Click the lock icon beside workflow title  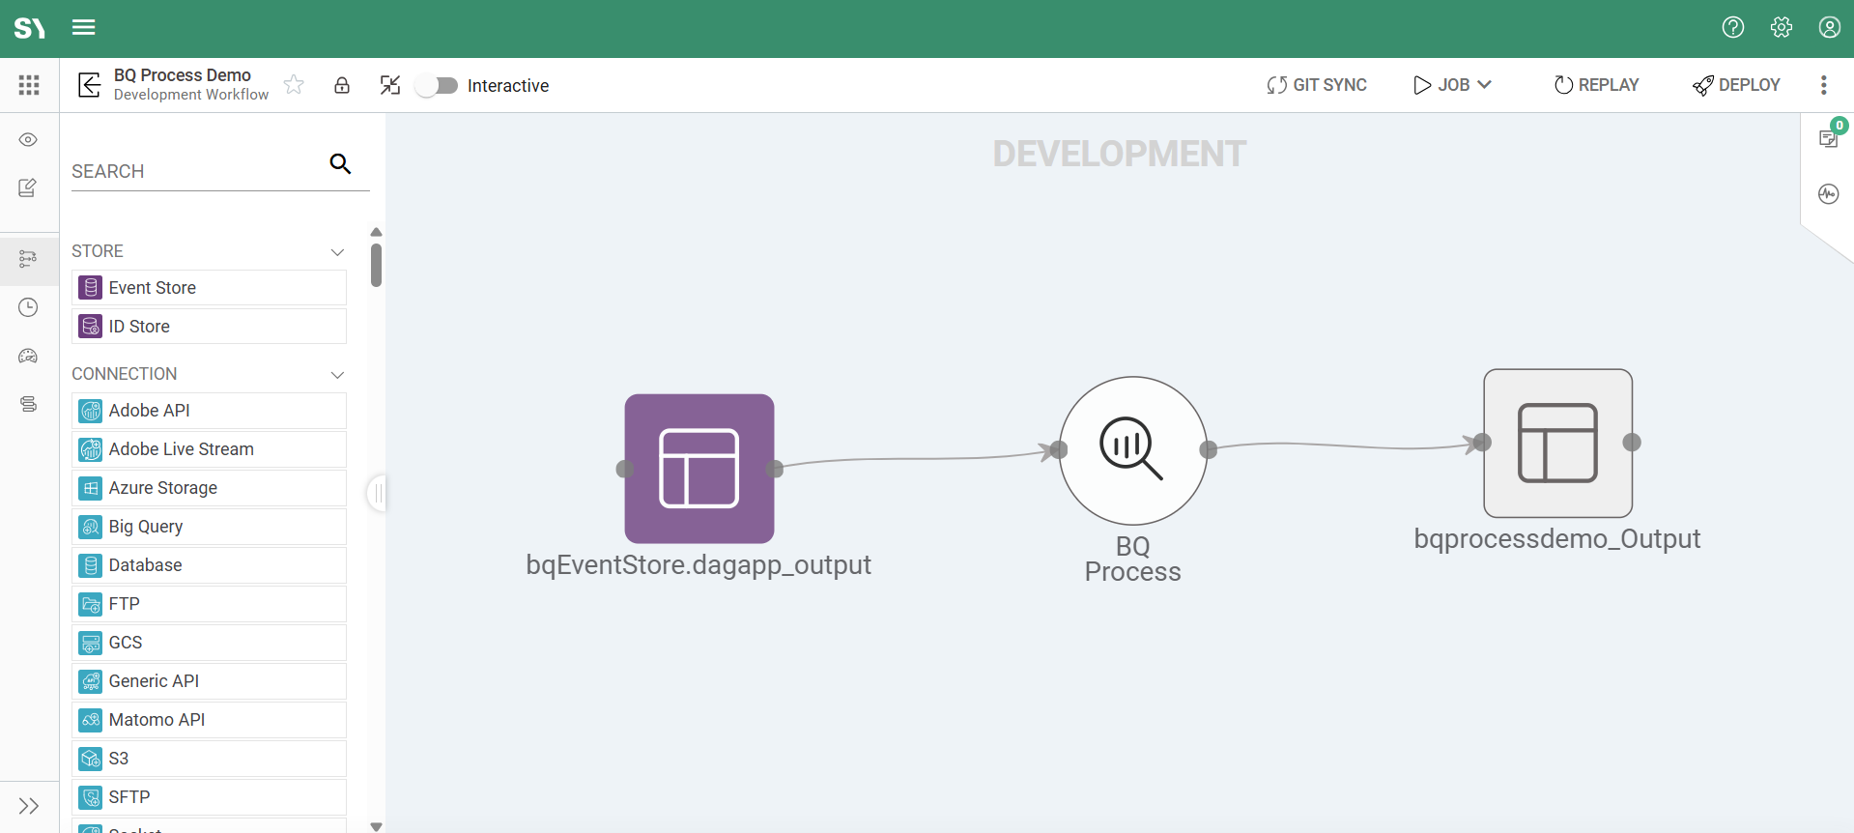click(342, 85)
